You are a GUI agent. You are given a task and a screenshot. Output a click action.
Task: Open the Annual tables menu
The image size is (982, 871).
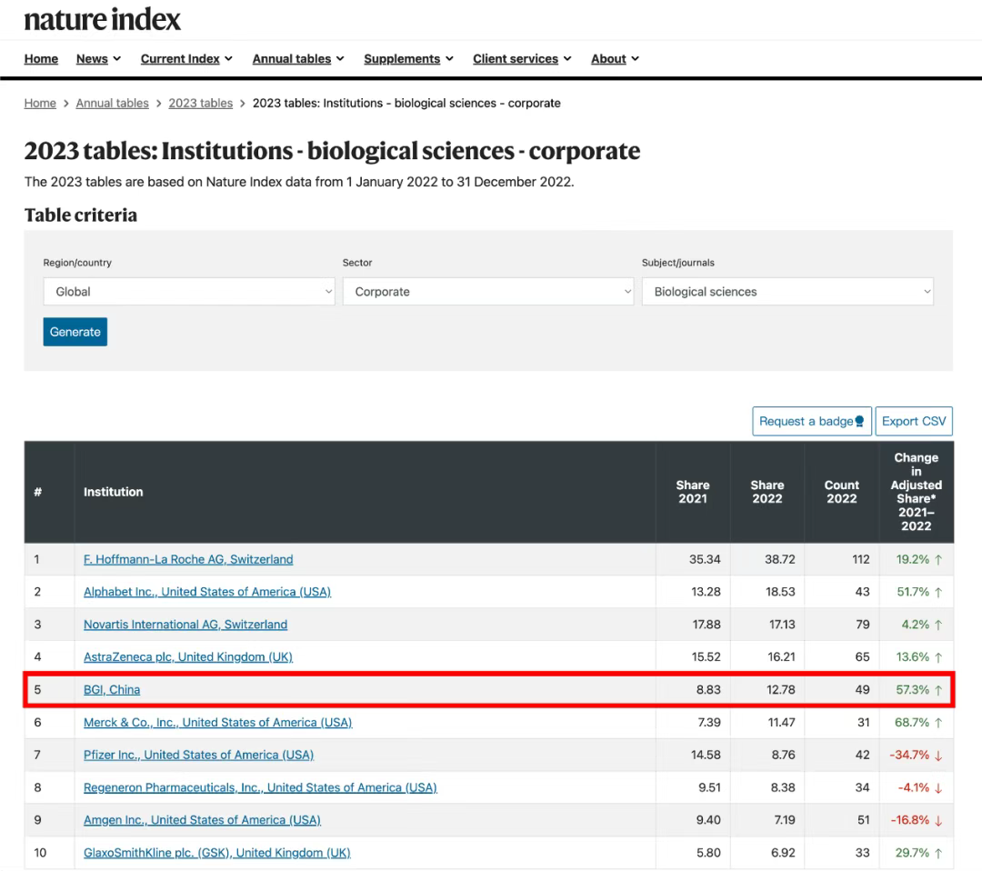pyautogui.click(x=297, y=59)
